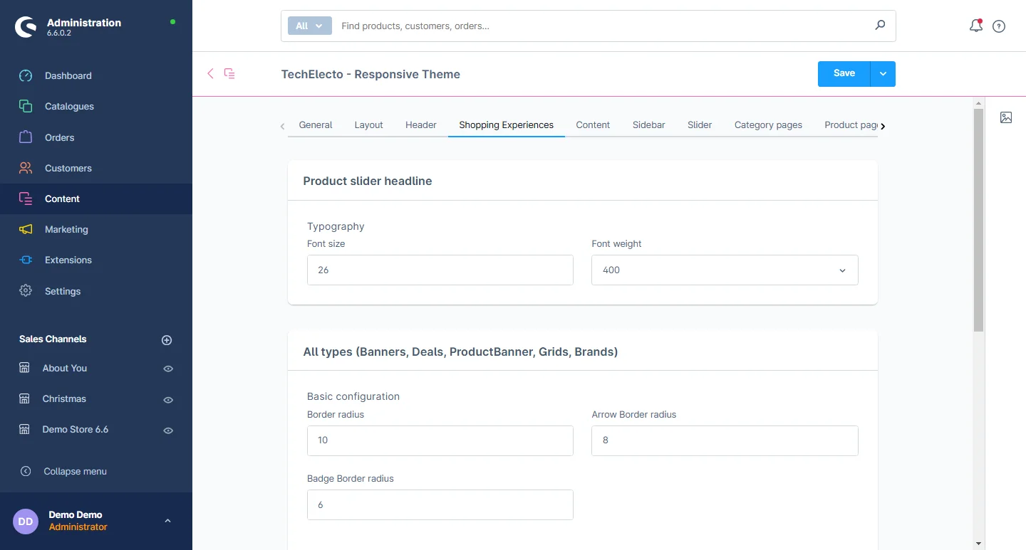Open Dashboard from the sidebar
Image resolution: width=1026 pixels, height=550 pixels.
click(x=68, y=75)
